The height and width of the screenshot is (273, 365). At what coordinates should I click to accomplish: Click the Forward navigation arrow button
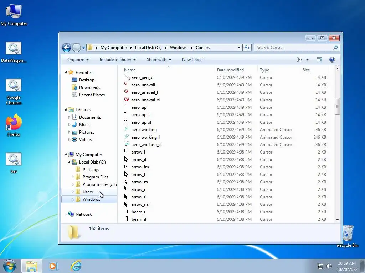76,48
